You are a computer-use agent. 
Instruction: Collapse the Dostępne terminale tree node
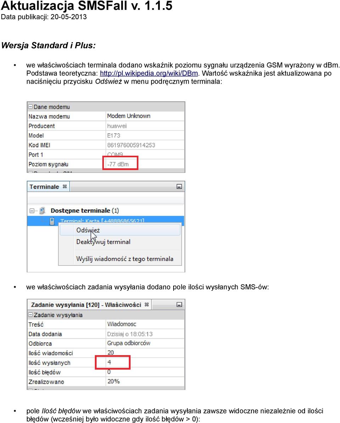point(32,211)
